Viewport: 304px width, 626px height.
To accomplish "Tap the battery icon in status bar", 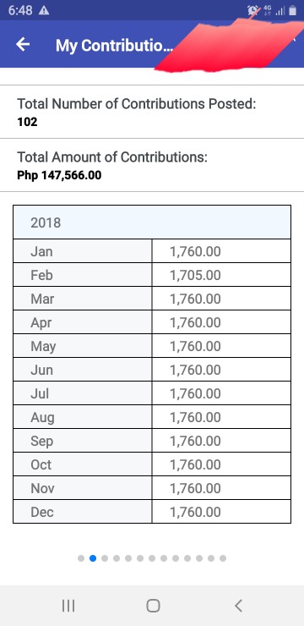I will pyautogui.click(x=292, y=11).
